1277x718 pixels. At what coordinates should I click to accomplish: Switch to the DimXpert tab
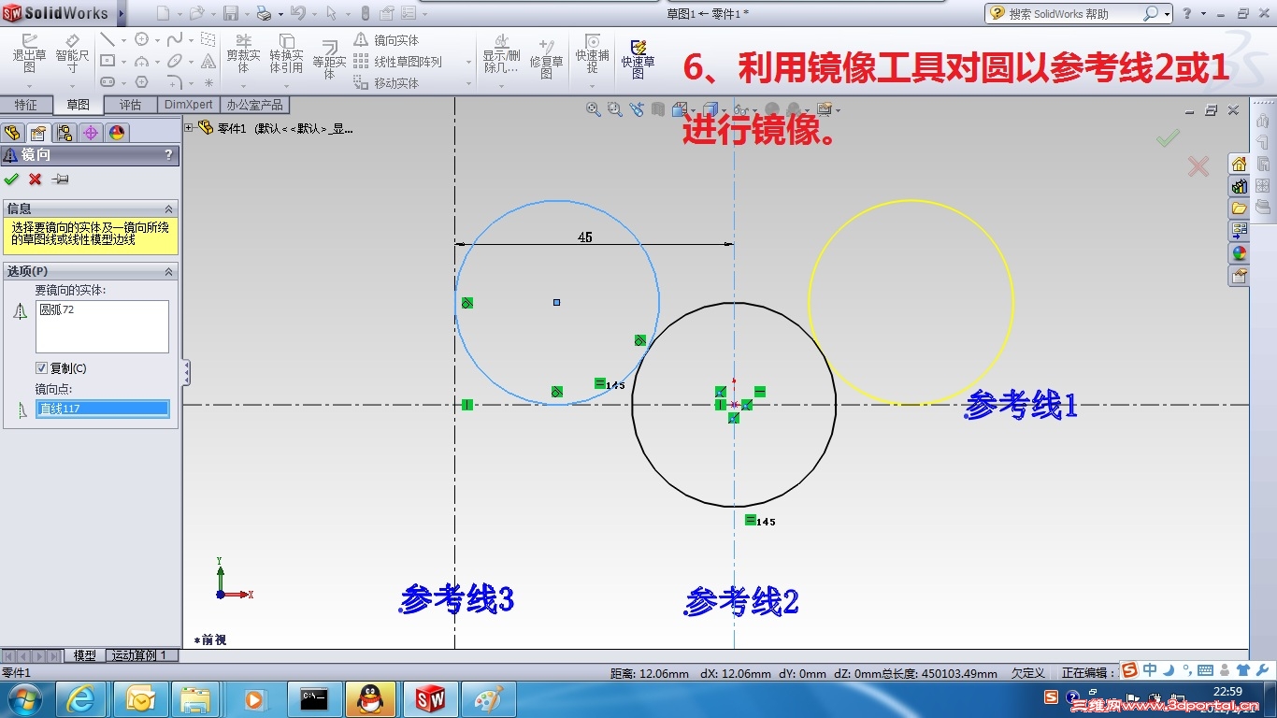[189, 105]
